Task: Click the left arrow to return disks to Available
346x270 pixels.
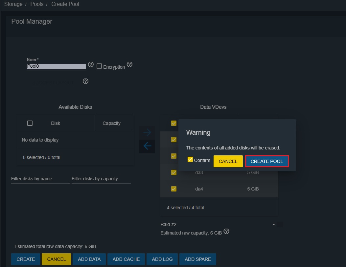Action: coord(147,146)
